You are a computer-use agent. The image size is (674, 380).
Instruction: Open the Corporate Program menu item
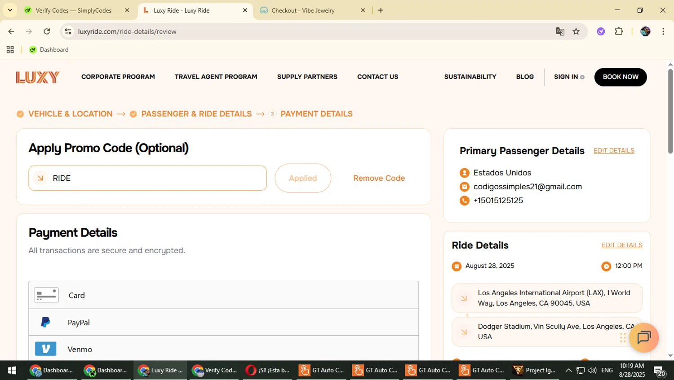coord(118,77)
